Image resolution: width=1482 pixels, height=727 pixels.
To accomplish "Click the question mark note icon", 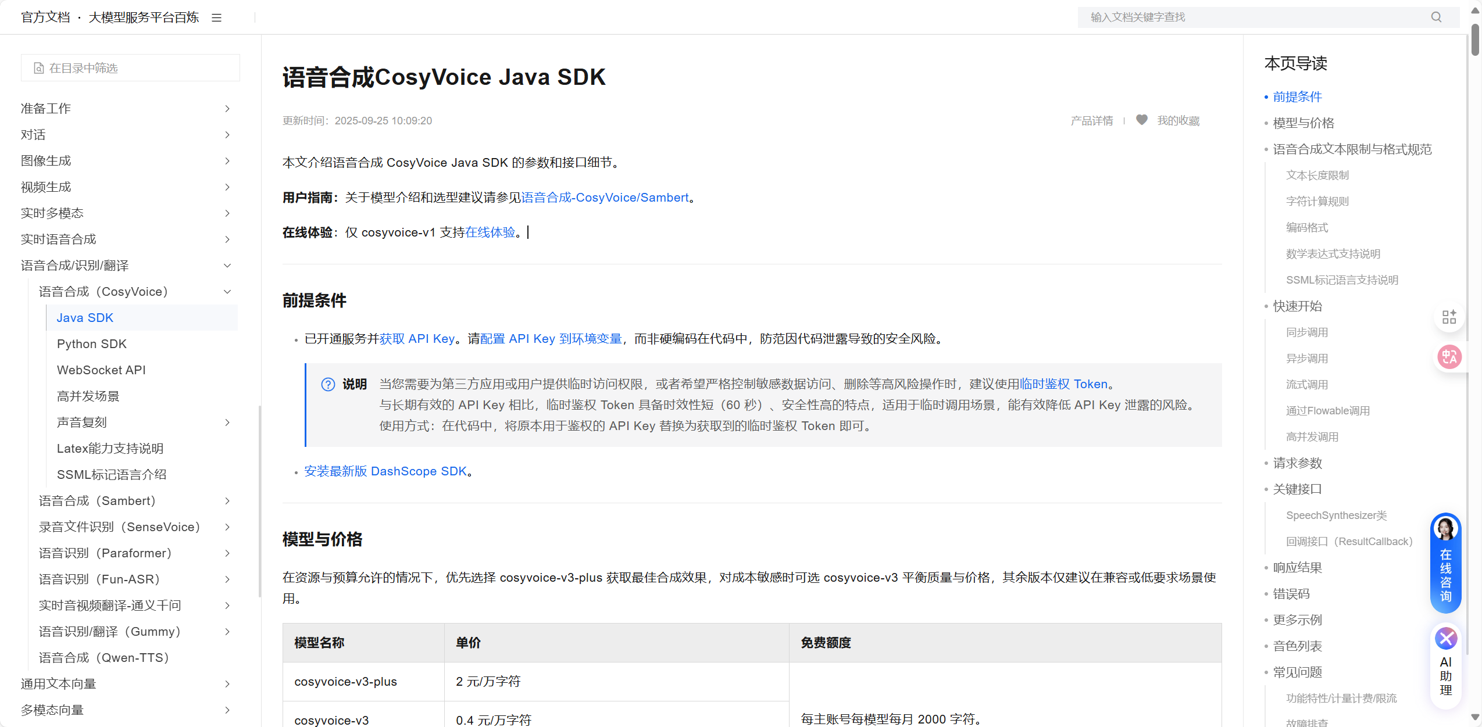I will pos(328,384).
